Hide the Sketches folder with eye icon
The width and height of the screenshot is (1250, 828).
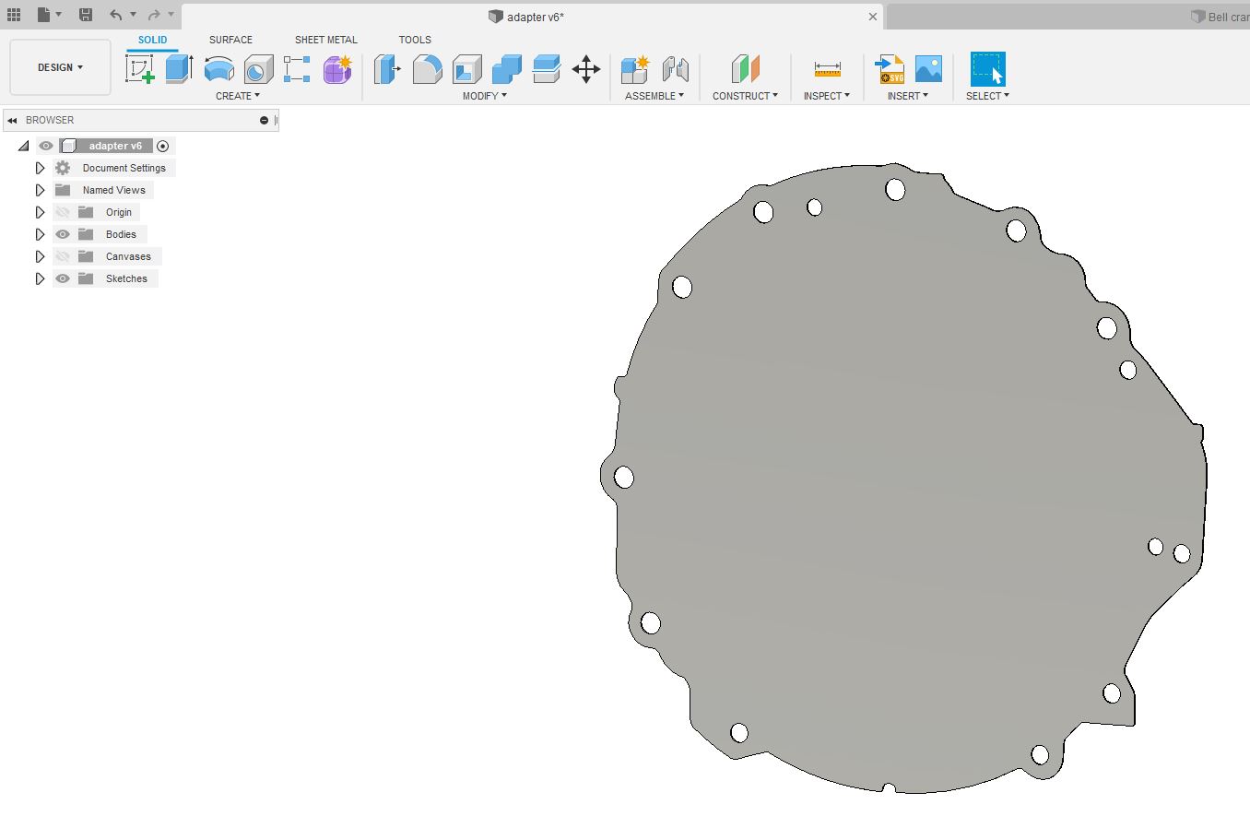pos(63,278)
